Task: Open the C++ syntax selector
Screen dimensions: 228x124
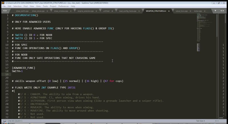Action: tap(217, 121)
